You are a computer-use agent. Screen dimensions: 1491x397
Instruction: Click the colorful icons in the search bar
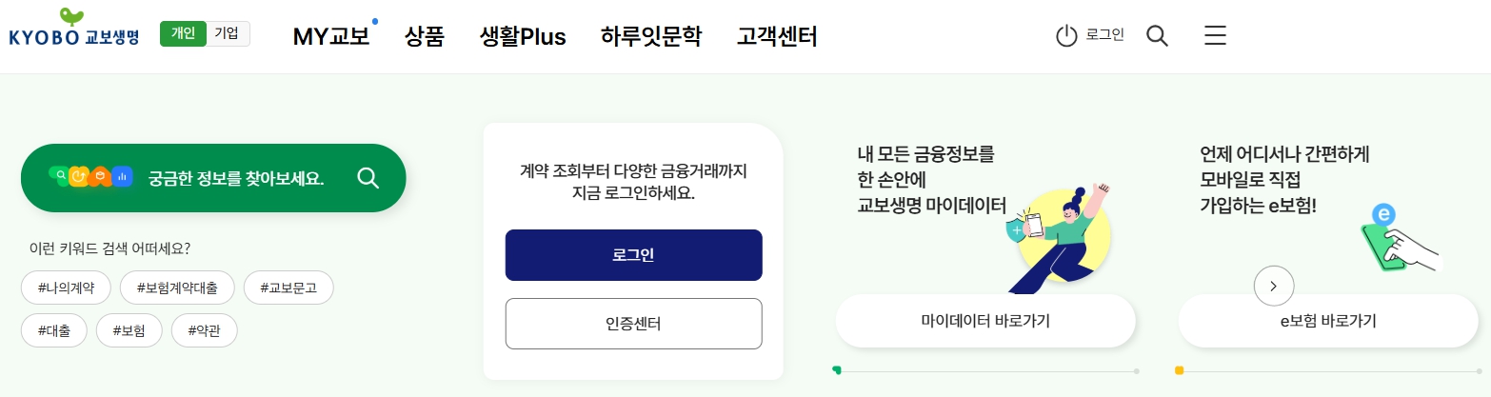[x=91, y=177]
